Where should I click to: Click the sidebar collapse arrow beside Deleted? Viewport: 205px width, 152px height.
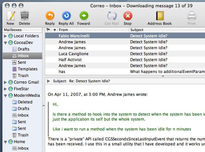(44, 105)
